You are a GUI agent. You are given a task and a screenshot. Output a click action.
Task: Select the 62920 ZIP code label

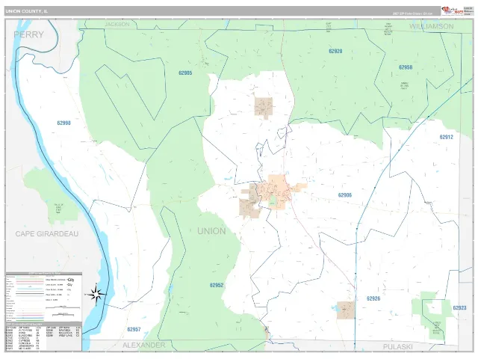(x=335, y=51)
